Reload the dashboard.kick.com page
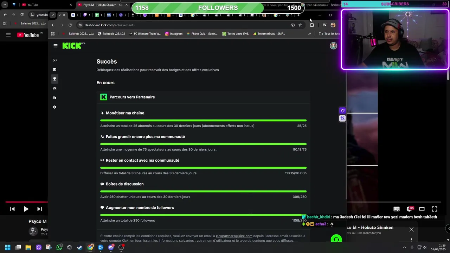Image resolution: width=450 pixels, height=253 pixels. (x=70, y=25)
